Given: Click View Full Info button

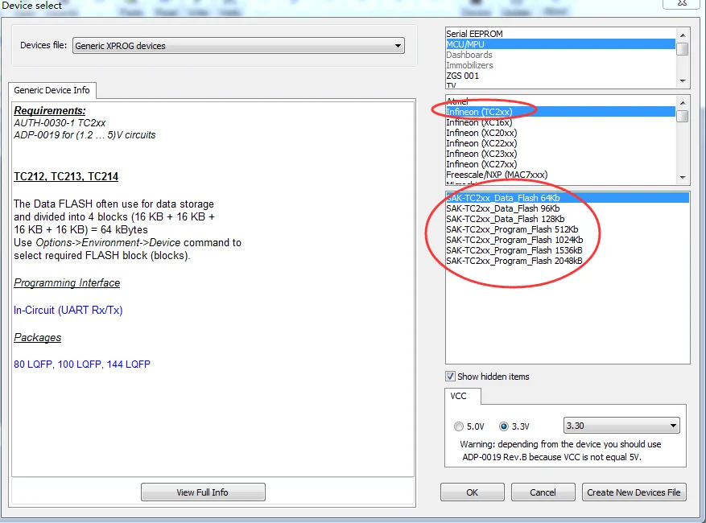Looking at the screenshot, I should pos(203,492).
